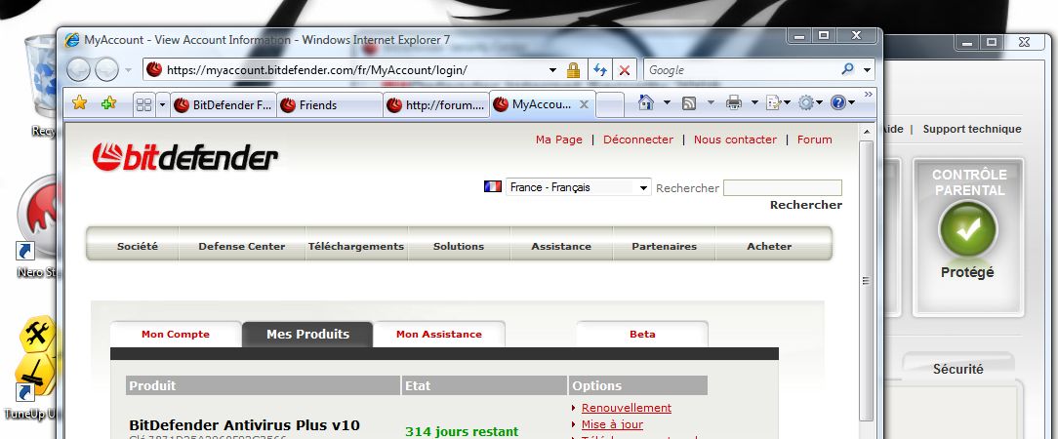Image resolution: width=1058 pixels, height=439 pixels.
Task: Open a new blank tab
Action: coord(609,105)
